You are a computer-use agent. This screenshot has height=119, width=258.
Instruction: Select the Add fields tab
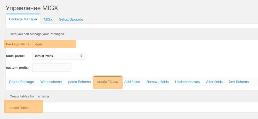132,82
